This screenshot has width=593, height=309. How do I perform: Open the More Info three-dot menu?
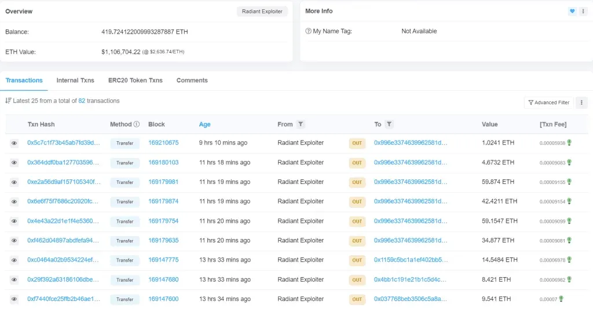[583, 11]
